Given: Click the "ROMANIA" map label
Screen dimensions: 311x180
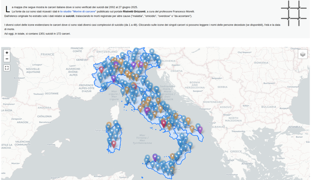Looking at the screenshot, I should click(x=261, y=63).
